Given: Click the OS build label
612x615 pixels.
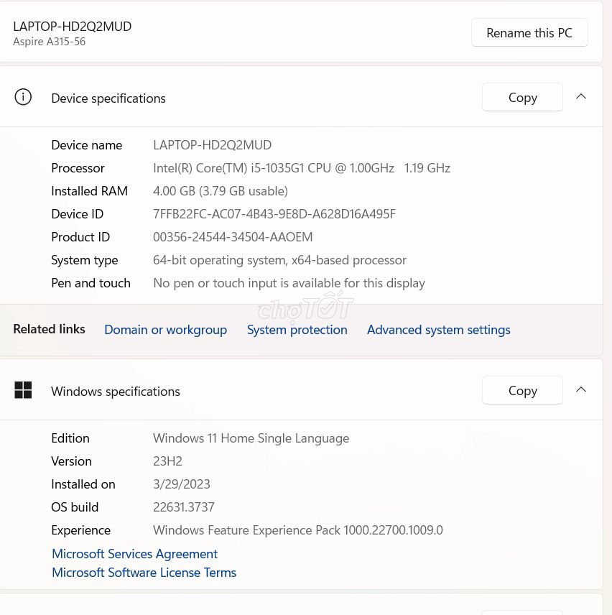Looking at the screenshot, I should 75,507.
